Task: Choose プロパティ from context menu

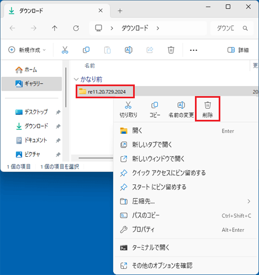Action: [186, 230]
